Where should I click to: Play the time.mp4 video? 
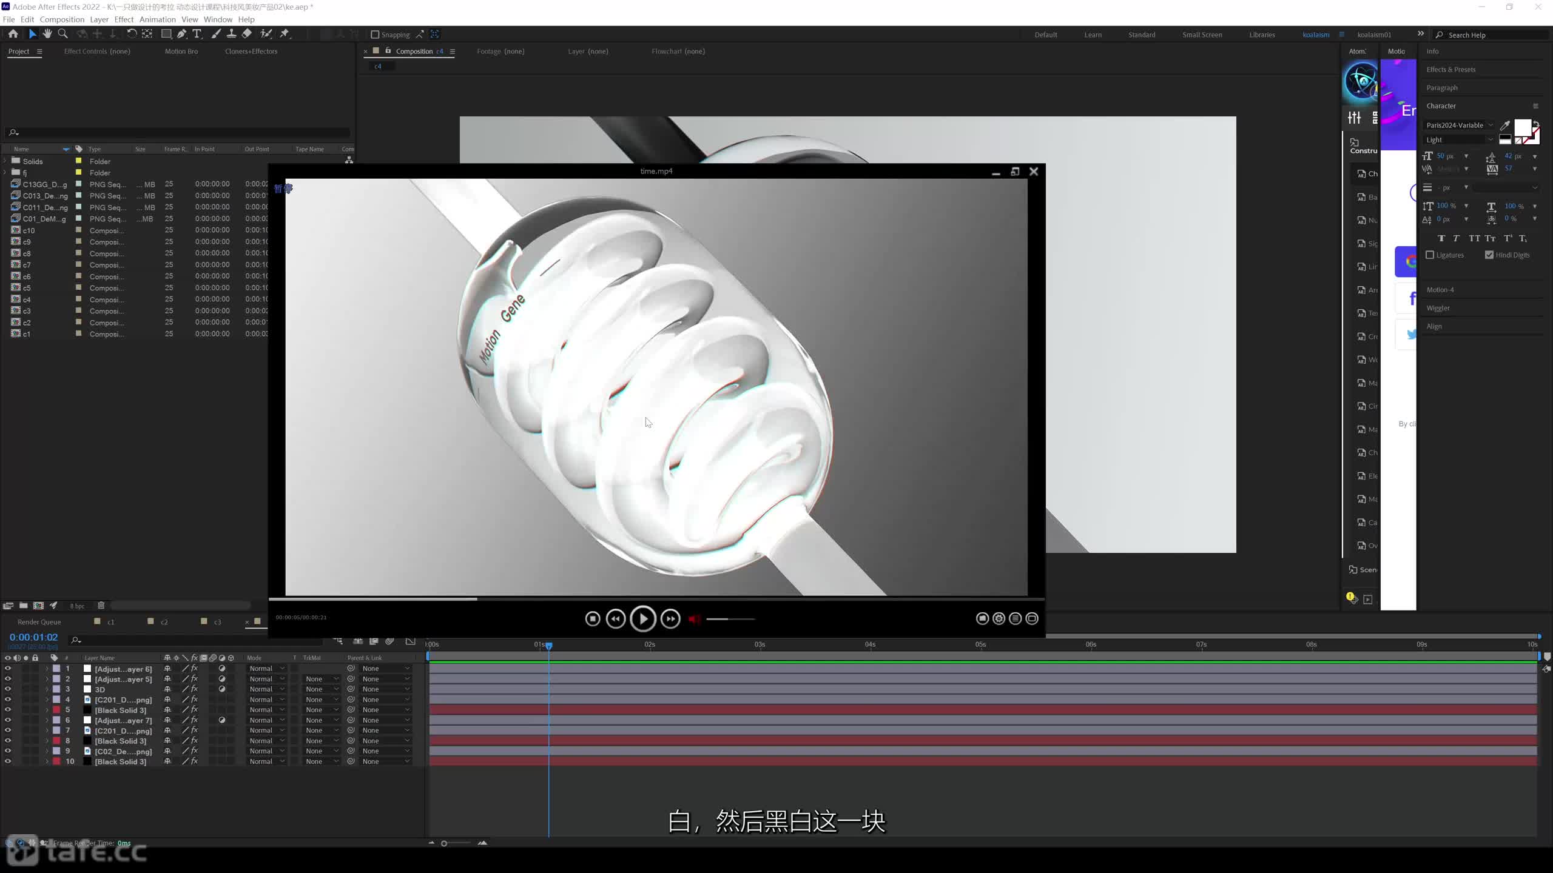click(x=643, y=618)
